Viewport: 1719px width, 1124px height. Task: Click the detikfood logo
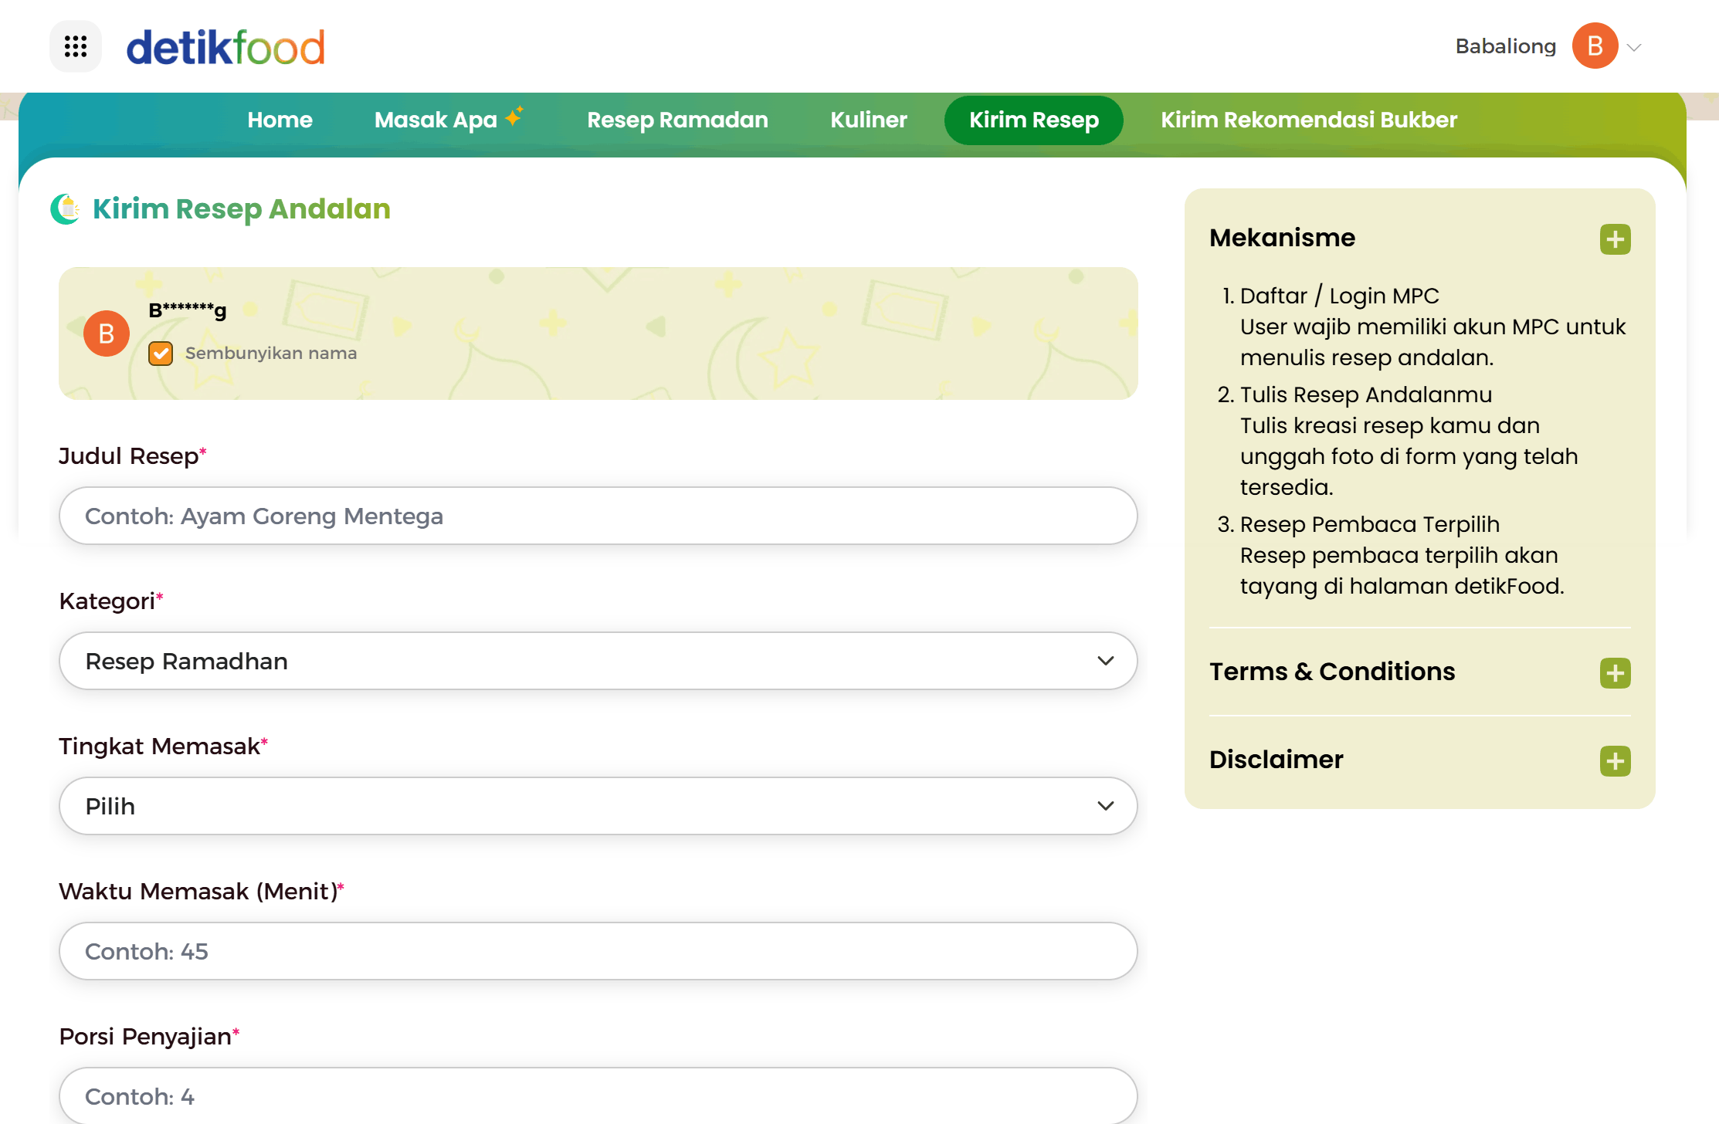(x=225, y=47)
